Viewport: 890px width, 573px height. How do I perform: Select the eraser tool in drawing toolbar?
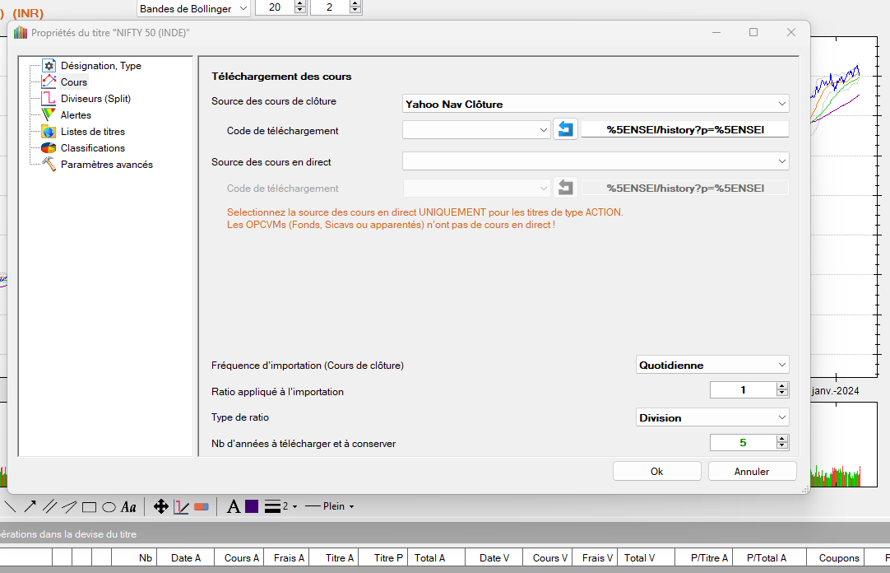coord(202,506)
